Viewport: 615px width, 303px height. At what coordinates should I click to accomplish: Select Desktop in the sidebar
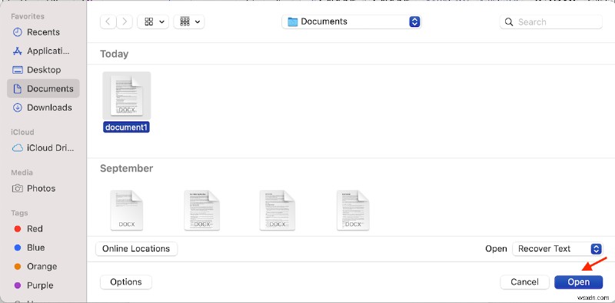43,70
